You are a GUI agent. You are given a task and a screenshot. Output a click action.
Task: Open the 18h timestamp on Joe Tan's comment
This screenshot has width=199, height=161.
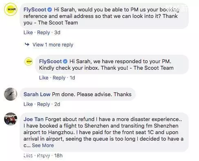(x=58, y=155)
